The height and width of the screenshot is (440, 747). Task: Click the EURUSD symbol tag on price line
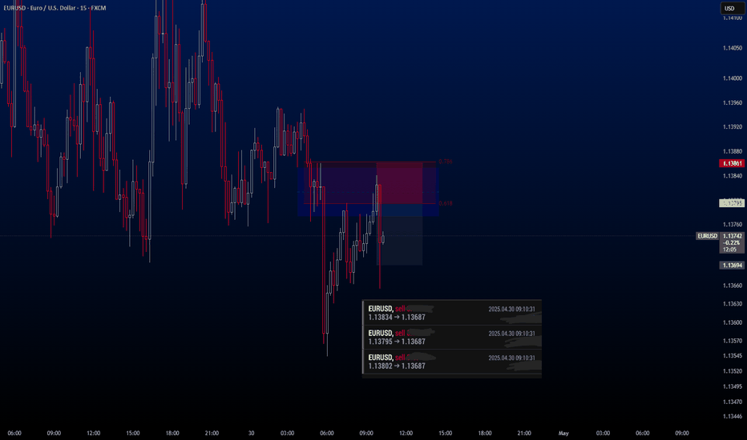click(x=708, y=236)
